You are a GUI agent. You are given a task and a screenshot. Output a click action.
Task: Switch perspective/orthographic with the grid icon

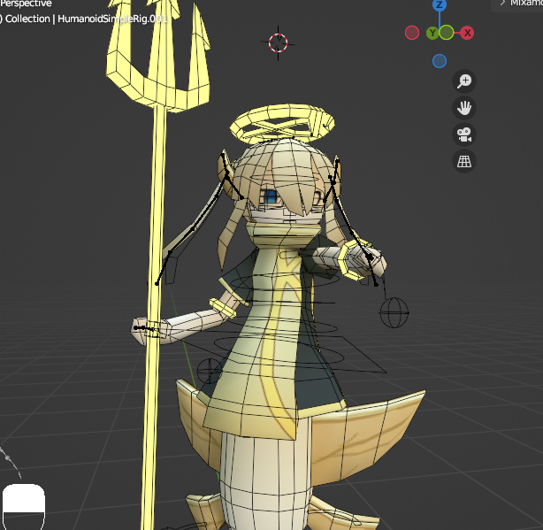pyautogui.click(x=464, y=161)
